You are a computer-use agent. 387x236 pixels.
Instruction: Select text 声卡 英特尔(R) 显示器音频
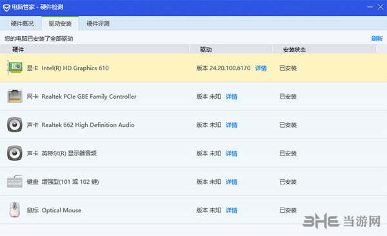tap(62, 153)
